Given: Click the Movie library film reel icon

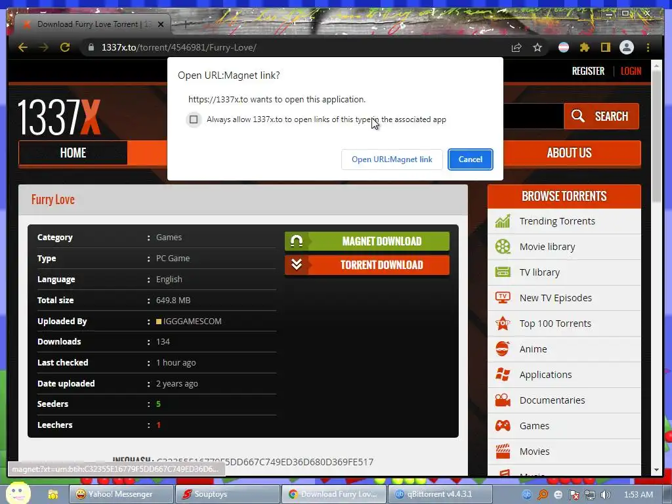Looking at the screenshot, I should (x=503, y=247).
